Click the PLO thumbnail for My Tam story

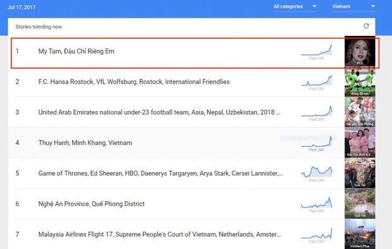360,51
